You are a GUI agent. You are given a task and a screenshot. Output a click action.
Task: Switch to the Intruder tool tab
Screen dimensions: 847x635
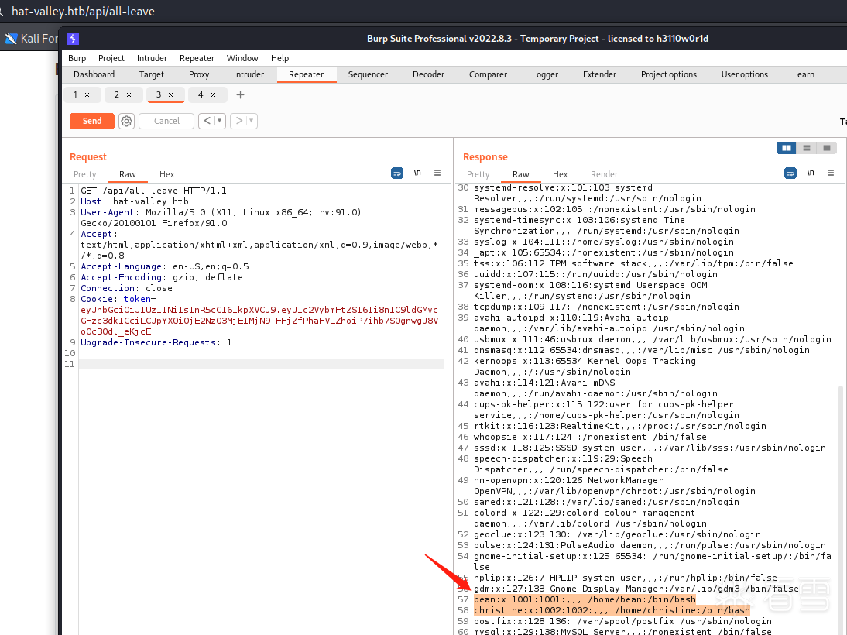tap(249, 74)
